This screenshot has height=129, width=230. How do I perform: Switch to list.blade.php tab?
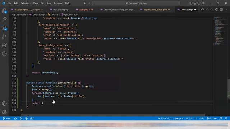tap(27, 10)
